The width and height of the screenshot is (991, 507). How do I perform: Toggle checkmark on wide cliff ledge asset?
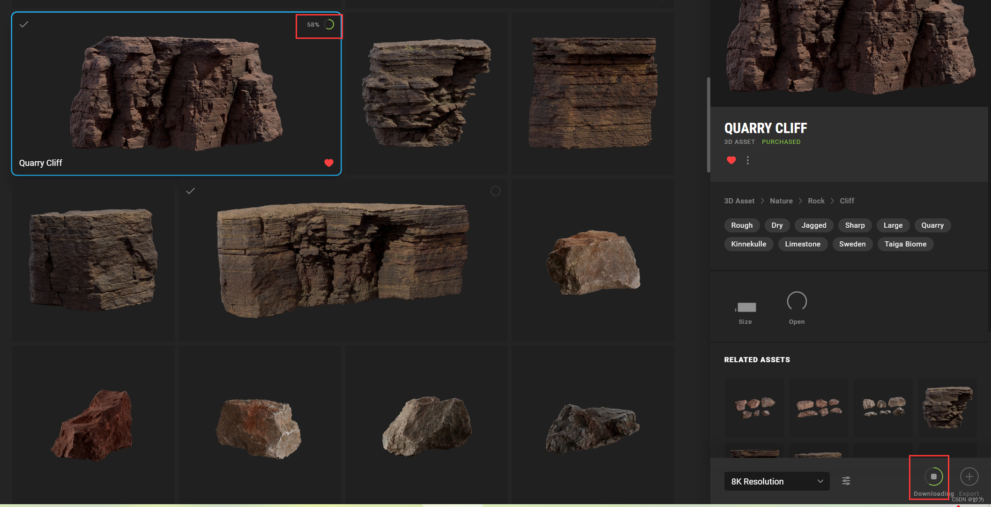pos(190,191)
